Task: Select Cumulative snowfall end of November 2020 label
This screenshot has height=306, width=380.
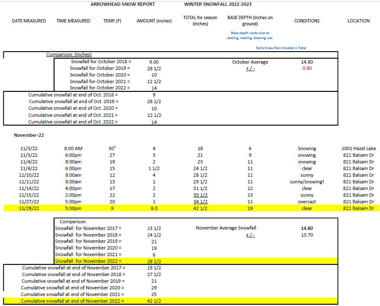Action: click(x=72, y=288)
